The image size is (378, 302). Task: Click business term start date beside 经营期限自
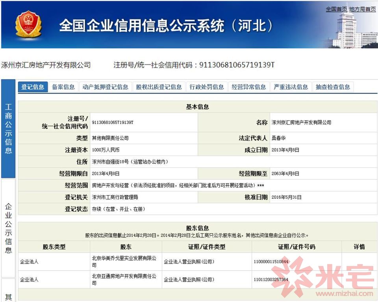(x=106, y=174)
